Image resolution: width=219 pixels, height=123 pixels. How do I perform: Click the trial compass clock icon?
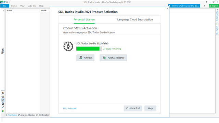coord(68,46)
